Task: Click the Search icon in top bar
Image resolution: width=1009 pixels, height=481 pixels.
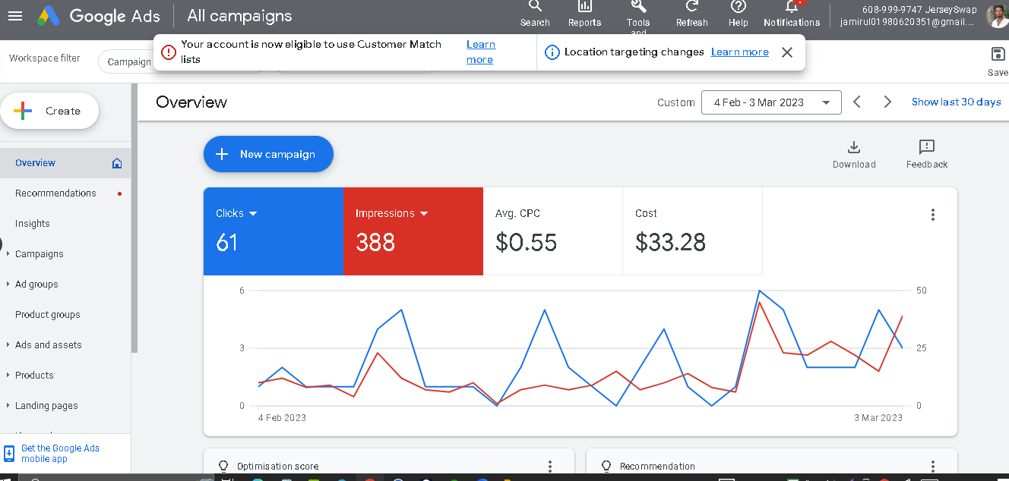Action: (535, 11)
